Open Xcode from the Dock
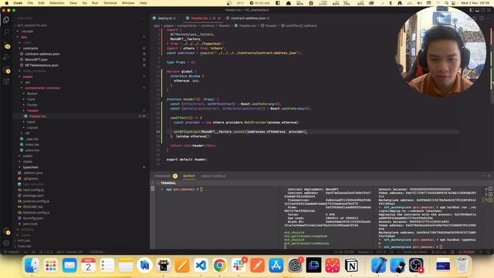Image resolution: width=494 pixels, height=278 pixels. 379,266
